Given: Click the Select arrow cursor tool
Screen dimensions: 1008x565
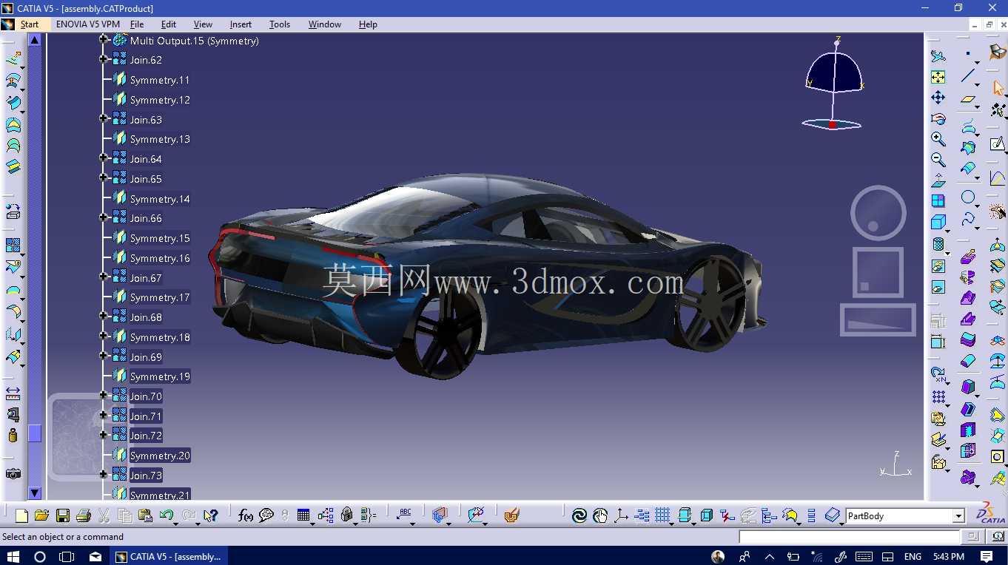Looking at the screenshot, I should 998,88.
